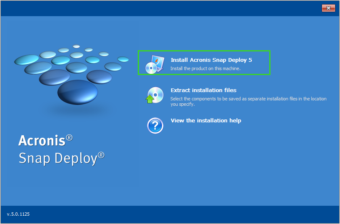The width and height of the screenshot is (340, 224).
Task: Click 'Install the product on this machine' description
Action: point(205,68)
